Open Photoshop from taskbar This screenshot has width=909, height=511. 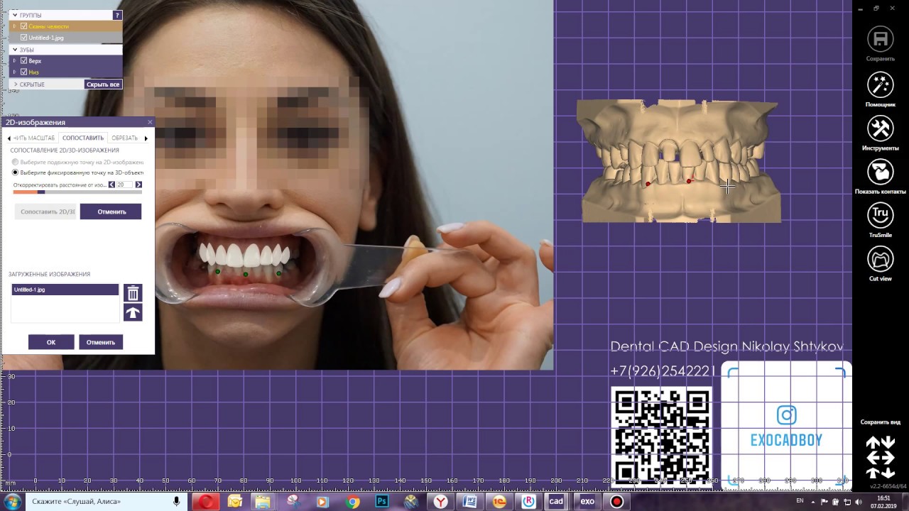[382, 502]
